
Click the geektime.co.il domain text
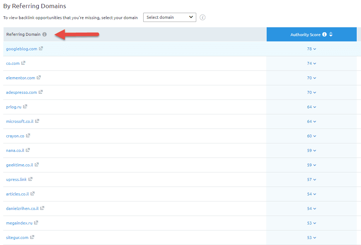pos(19,165)
